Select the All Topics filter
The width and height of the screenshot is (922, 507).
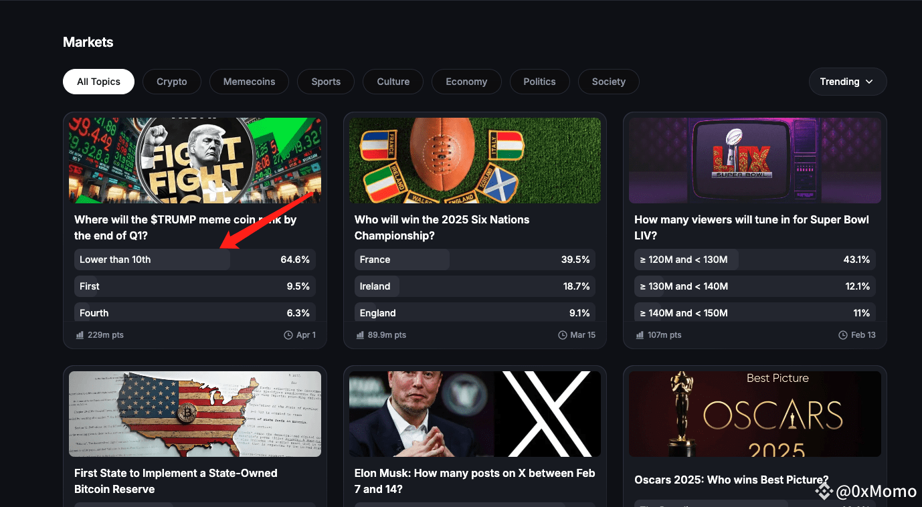(x=98, y=82)
